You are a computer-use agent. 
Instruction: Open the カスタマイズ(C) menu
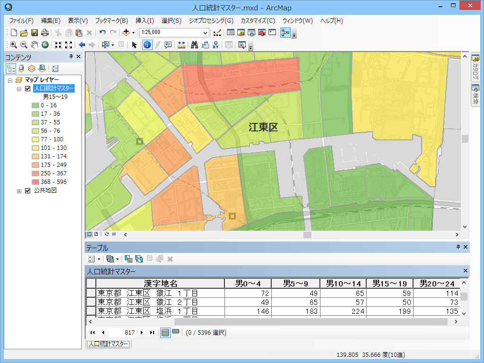258,21
